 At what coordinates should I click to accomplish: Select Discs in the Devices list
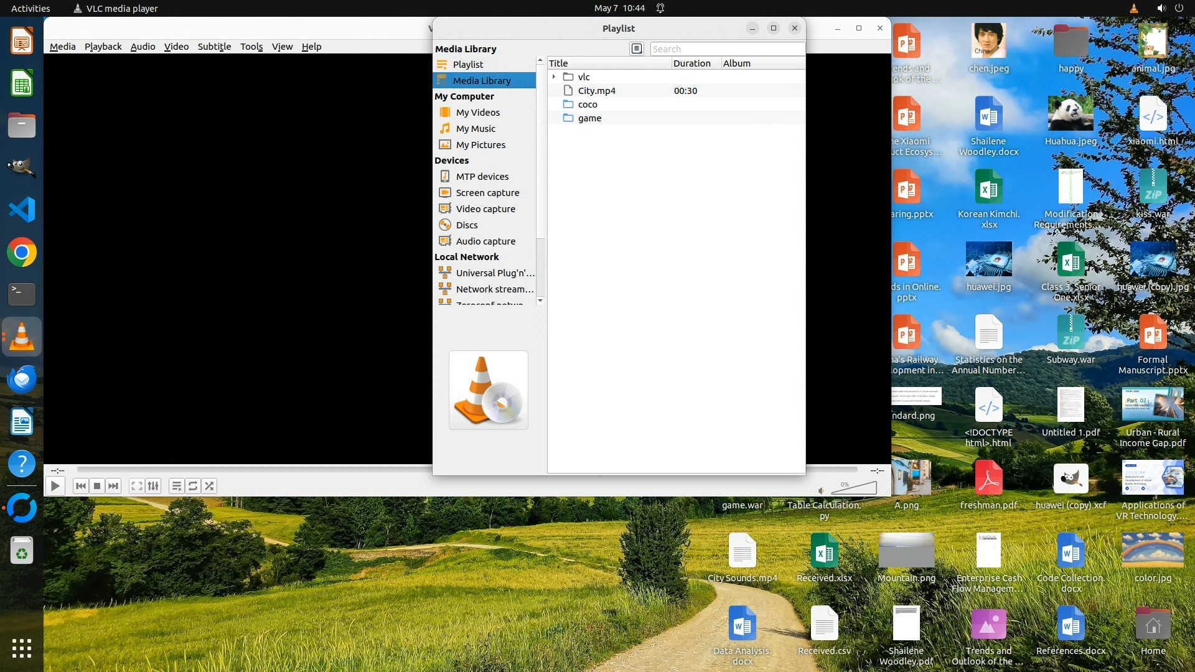pos(466,225)
